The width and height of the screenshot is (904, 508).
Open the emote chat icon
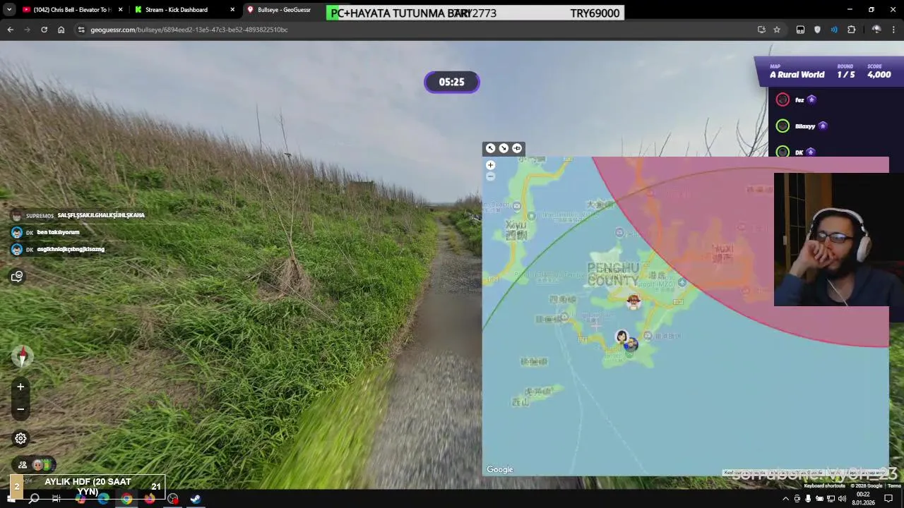[x=18, y=277]
